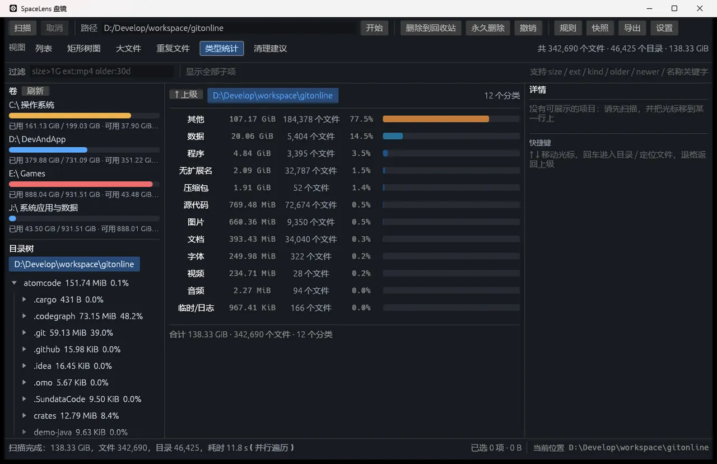Toggle 显示全部子项 in the filter bar
Screen dimensions: 717x464
211,72
